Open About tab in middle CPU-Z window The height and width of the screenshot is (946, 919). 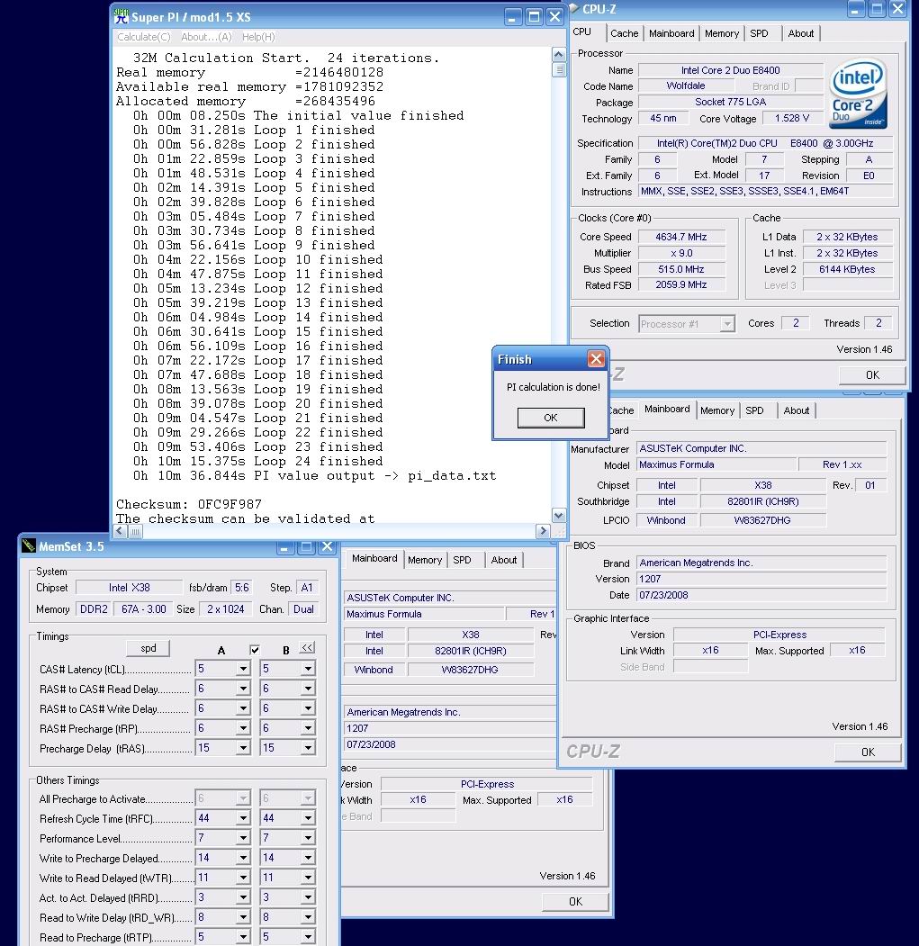coord(797,410)
